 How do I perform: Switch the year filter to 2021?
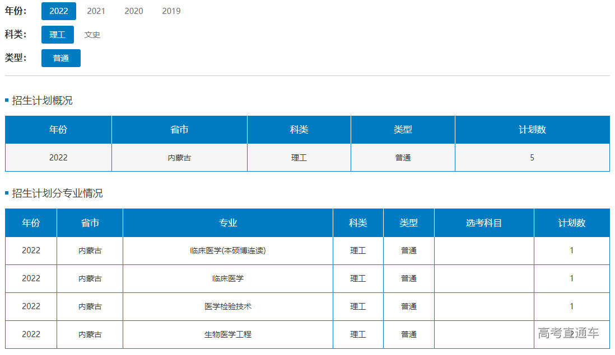(x=96, y=11)
